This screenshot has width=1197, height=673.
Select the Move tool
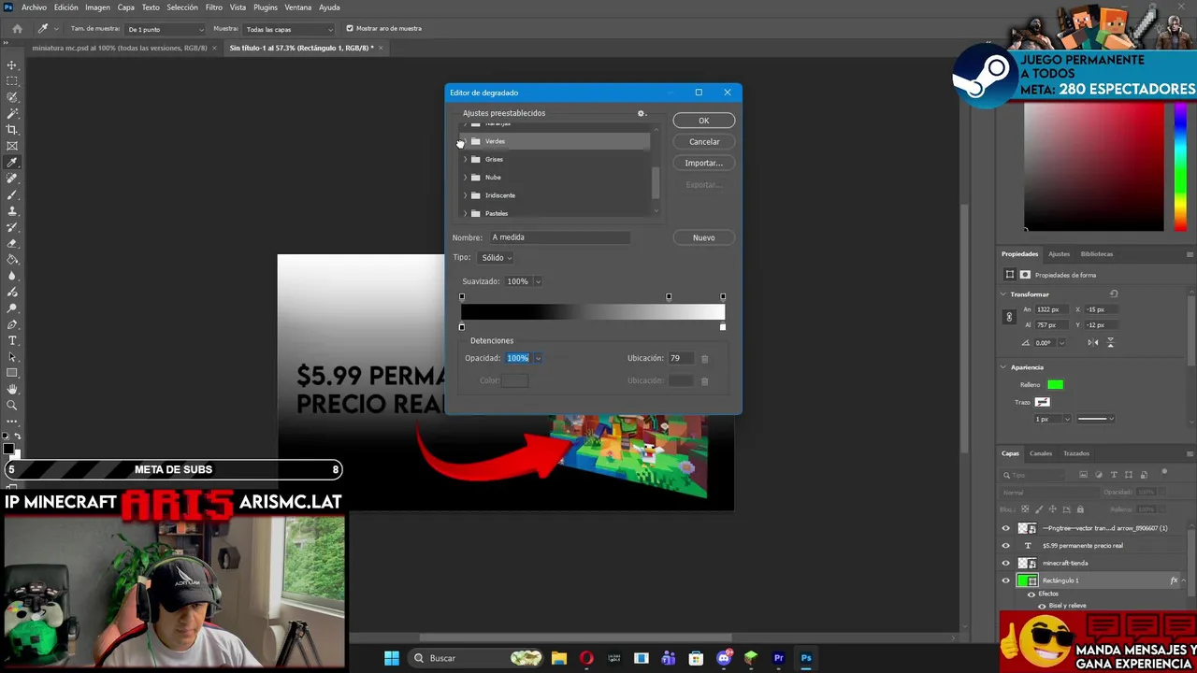pyautogui.click(x=12, y=65)
